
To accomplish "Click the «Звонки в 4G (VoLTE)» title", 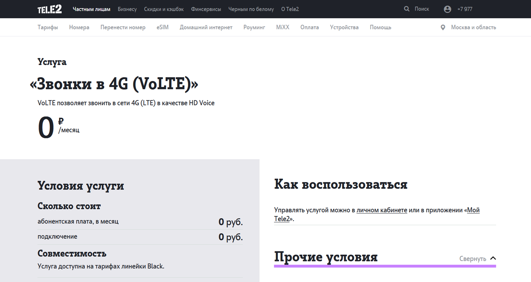I will 114,84.
